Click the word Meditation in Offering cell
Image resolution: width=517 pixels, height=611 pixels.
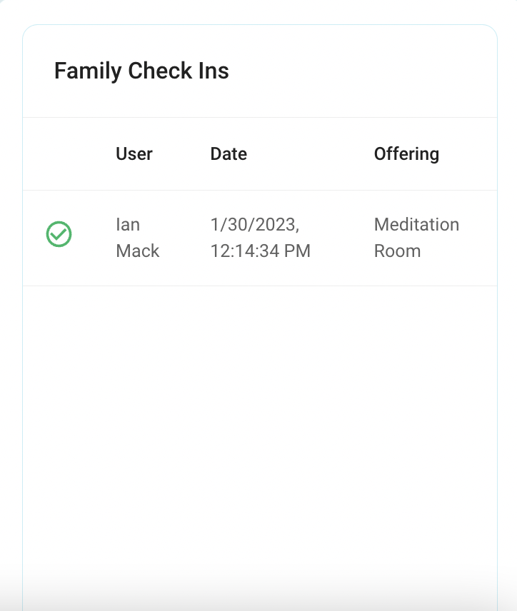(x=416, y=225)
